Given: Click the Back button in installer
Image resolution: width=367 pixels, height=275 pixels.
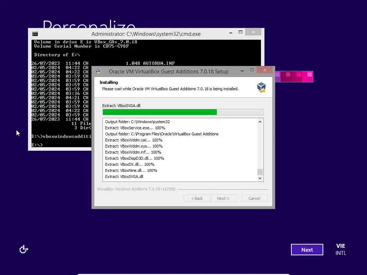Looking at the screenshot, I should coord(197,198).
